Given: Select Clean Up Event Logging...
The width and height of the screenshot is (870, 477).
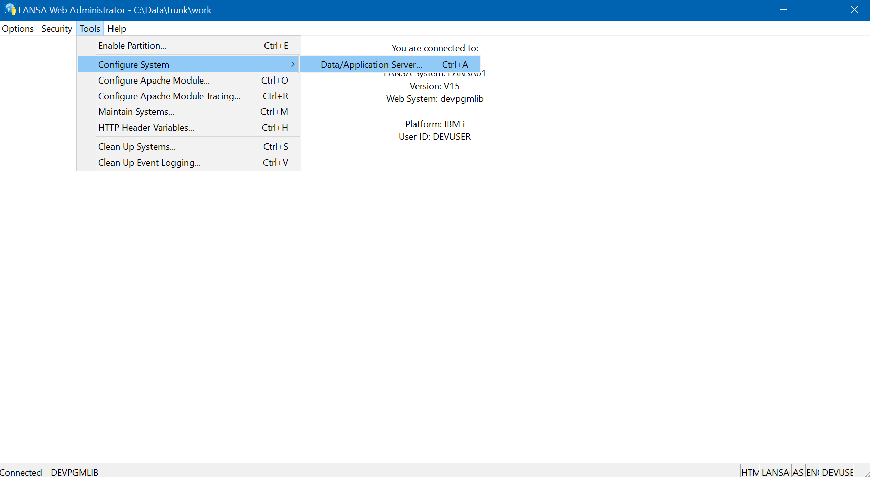Looking at the screenshot, I should [188, 163].
